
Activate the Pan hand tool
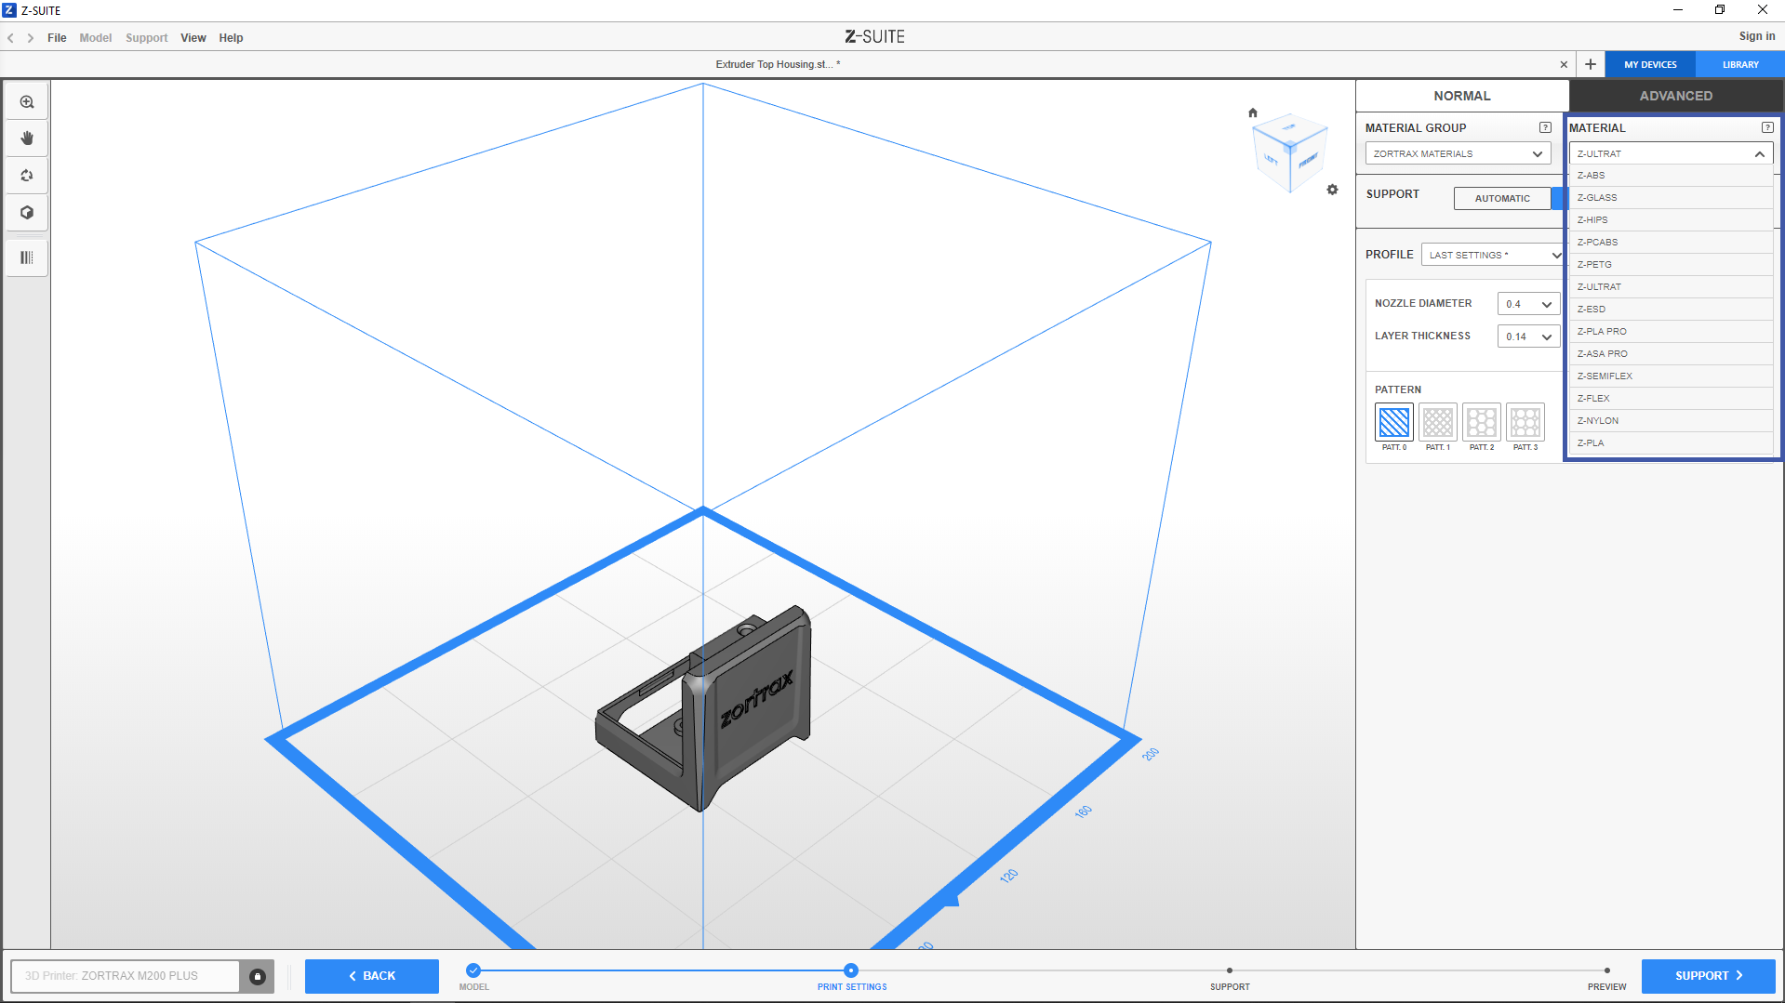coord(27,138)
